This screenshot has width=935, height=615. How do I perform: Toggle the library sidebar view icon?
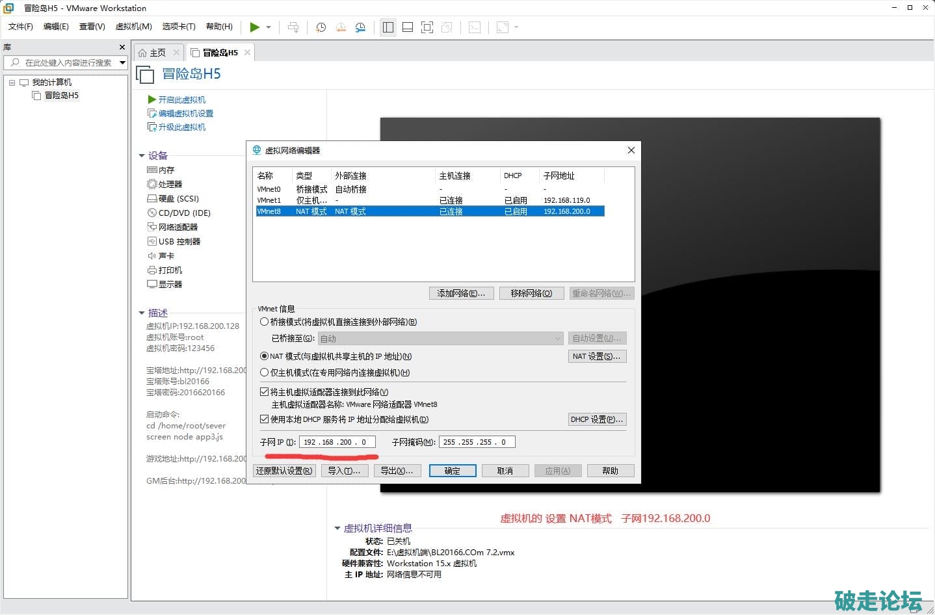[x=388, y=27]
